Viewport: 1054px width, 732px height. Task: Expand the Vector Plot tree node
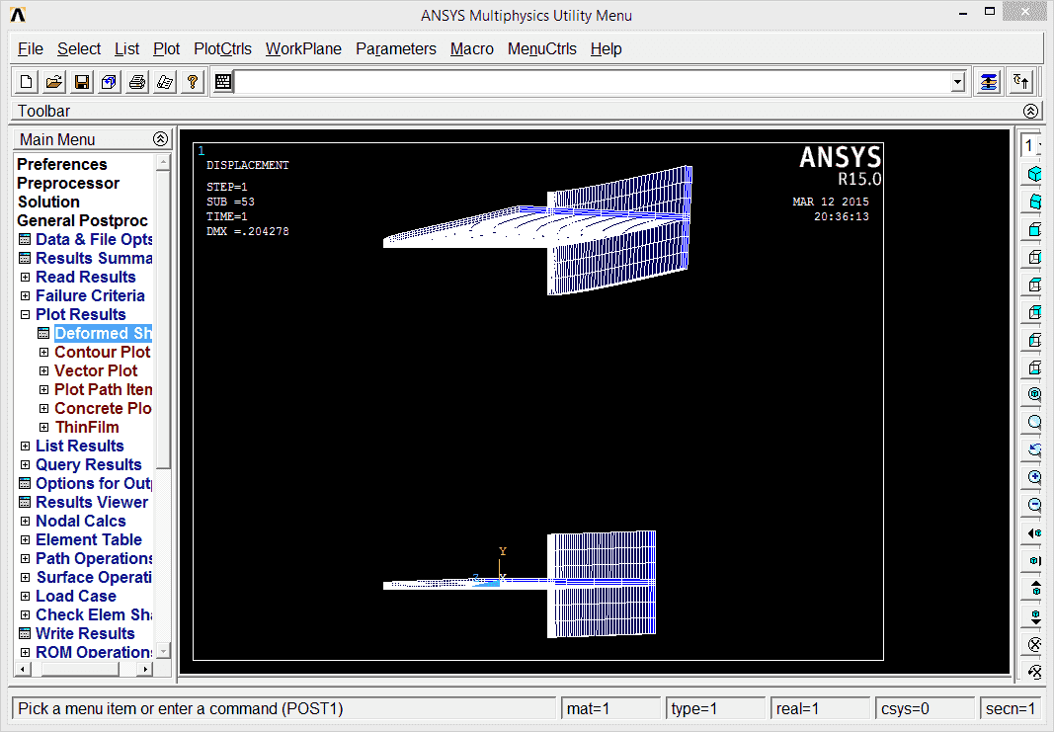pyautogui.click(x=43, y=371)
